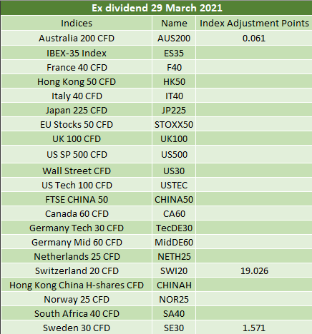Click the JP225 name cell
Viewport: 312px width, 334px height.
click(174, 110)
